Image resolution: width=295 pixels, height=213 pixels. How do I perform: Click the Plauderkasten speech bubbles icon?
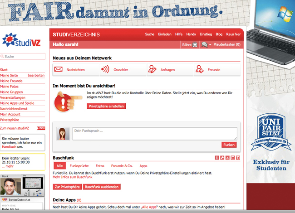pyautogui.click(x=205, y=44)
